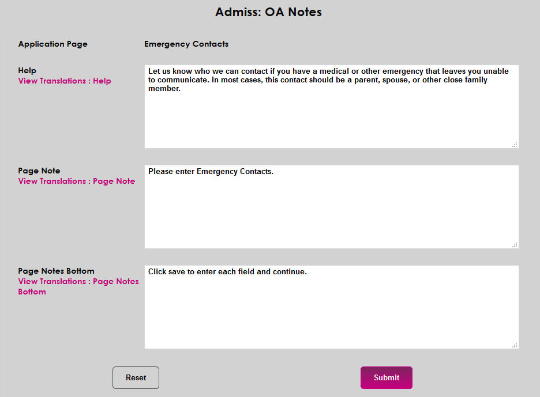Viewport: 540px width, 397px height.
Task: Click the emergency contact help description text
Action: click(328, 80)
